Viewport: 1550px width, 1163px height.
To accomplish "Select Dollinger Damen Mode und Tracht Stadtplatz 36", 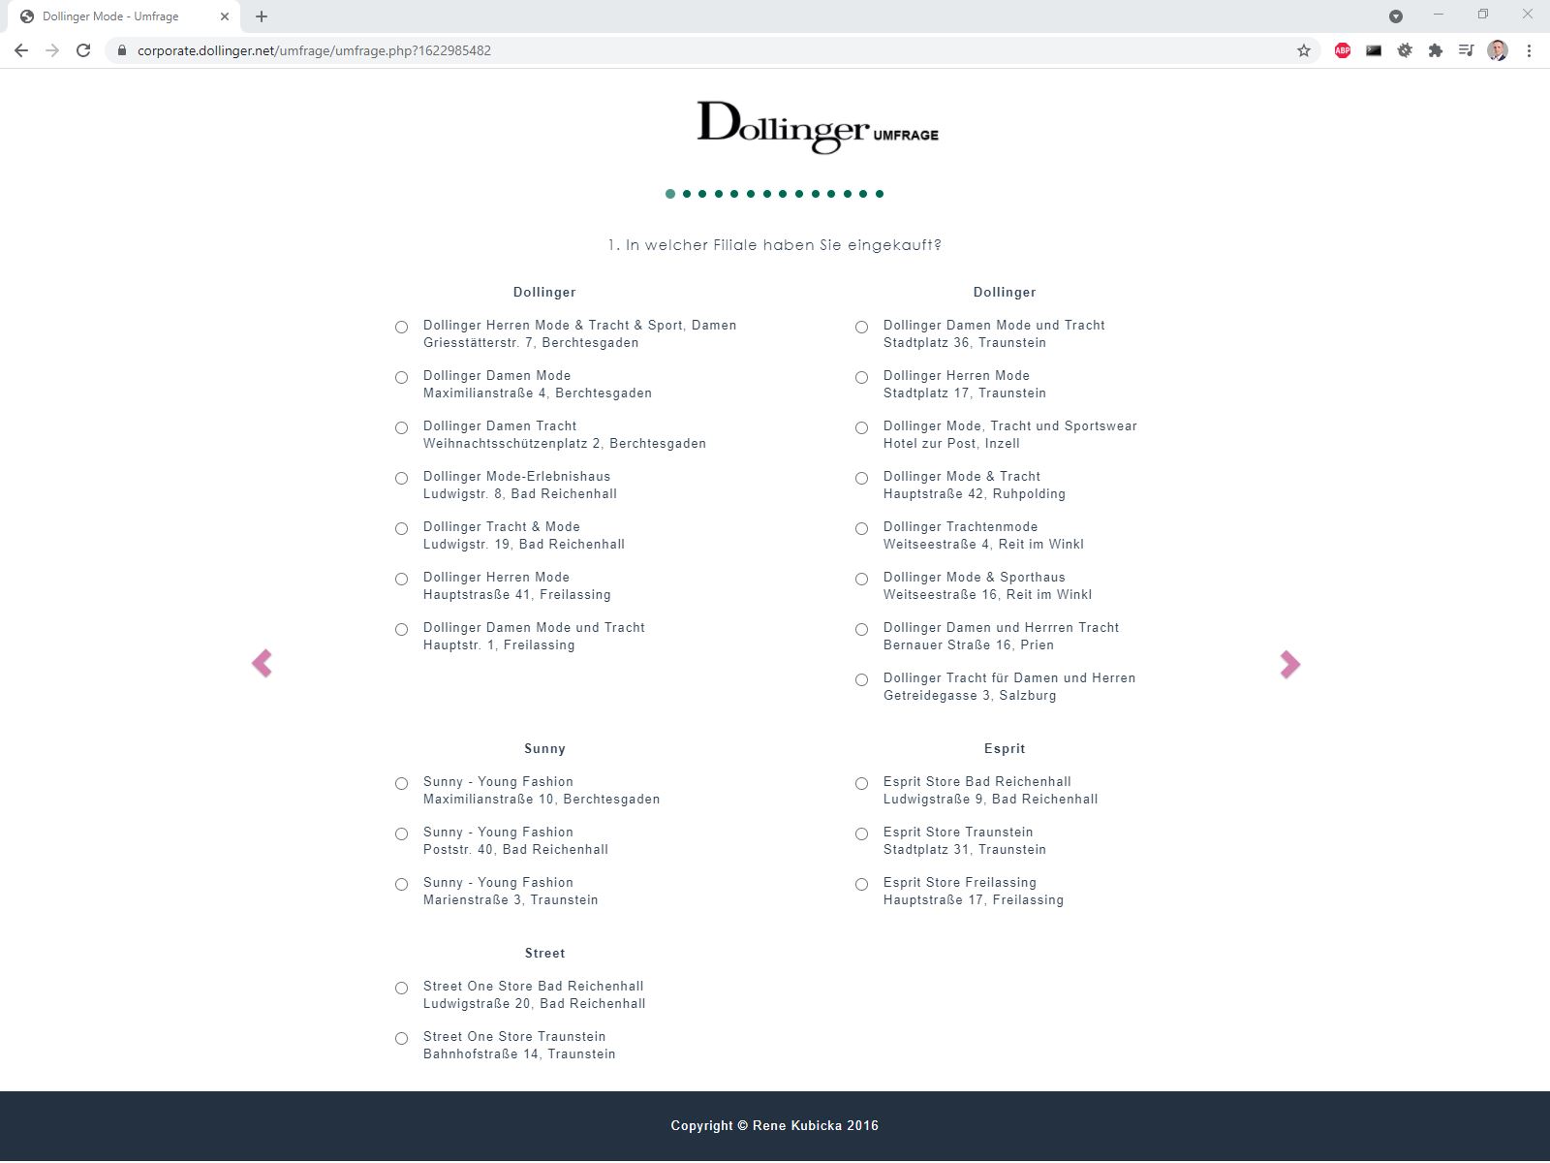I will [x=861, y=328].
